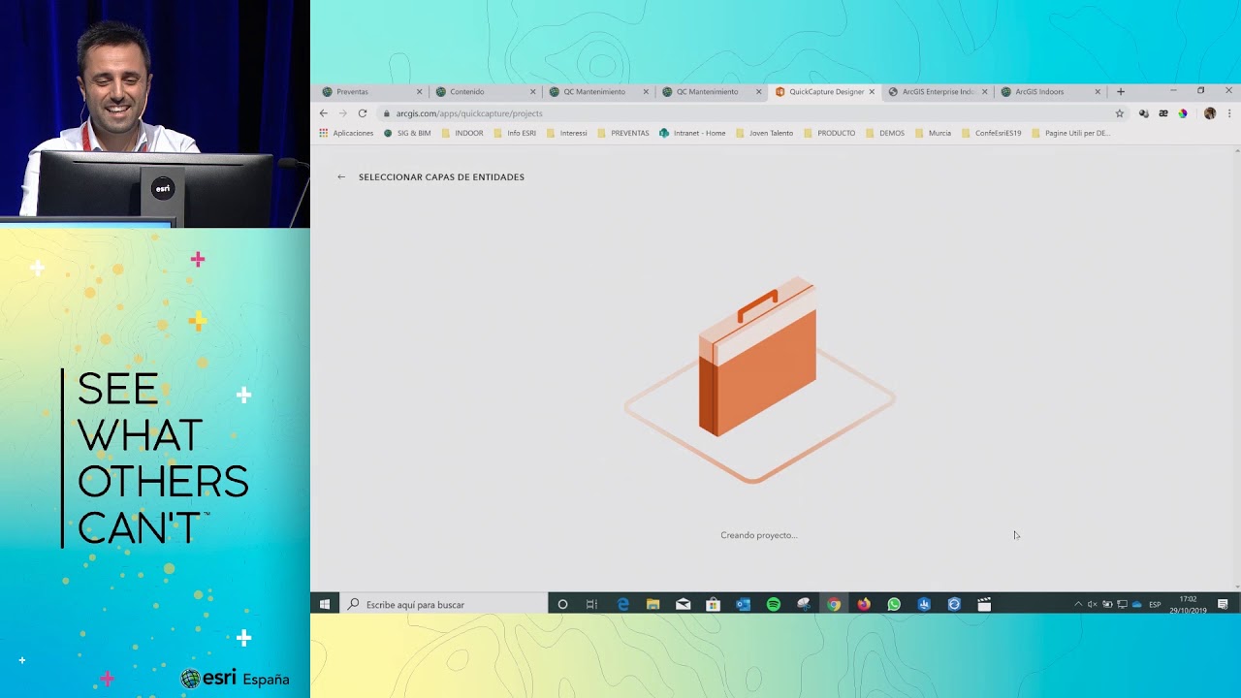Close the Preventas tab
This screenshot has height=698, width=1241.
(x=420, y=92)
